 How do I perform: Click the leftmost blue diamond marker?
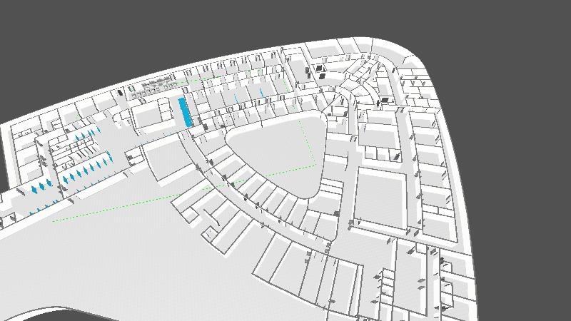(34, 190)
